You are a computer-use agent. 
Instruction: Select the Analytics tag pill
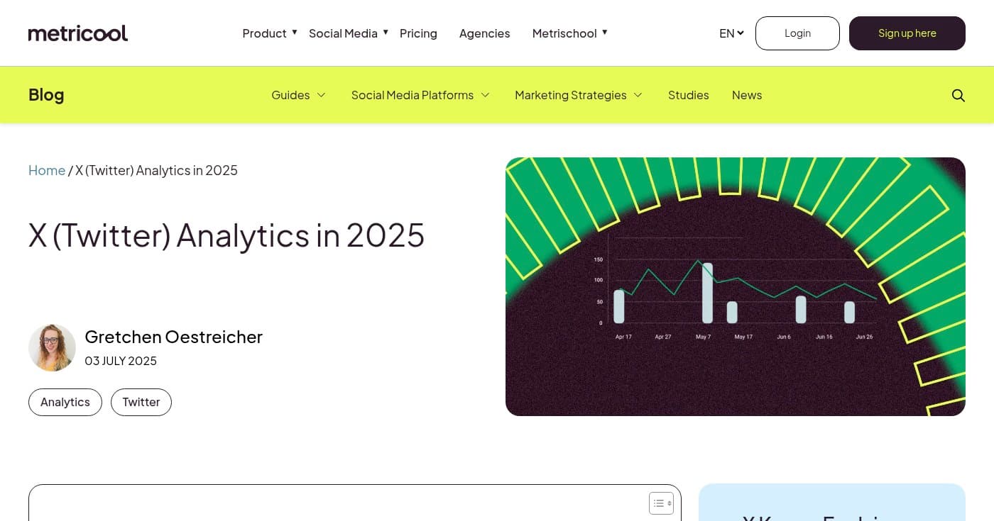pyautogui.click(x=65, y=402)
